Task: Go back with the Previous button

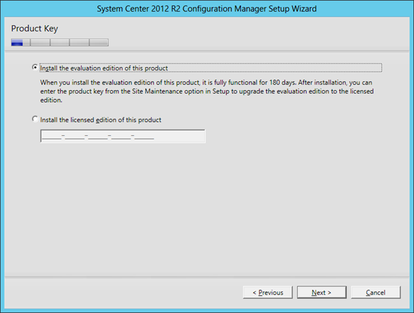Action: 268,292
